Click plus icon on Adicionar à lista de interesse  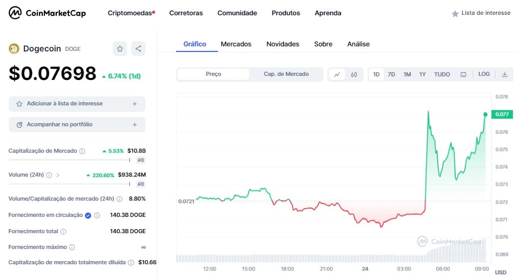(135, 104)
